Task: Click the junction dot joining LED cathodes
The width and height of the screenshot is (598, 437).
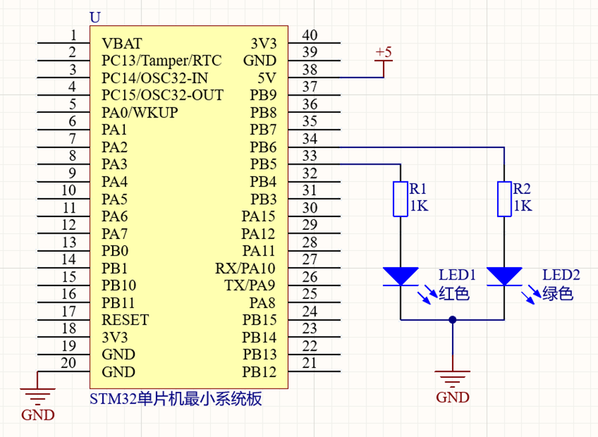Action: pos(453,319)
